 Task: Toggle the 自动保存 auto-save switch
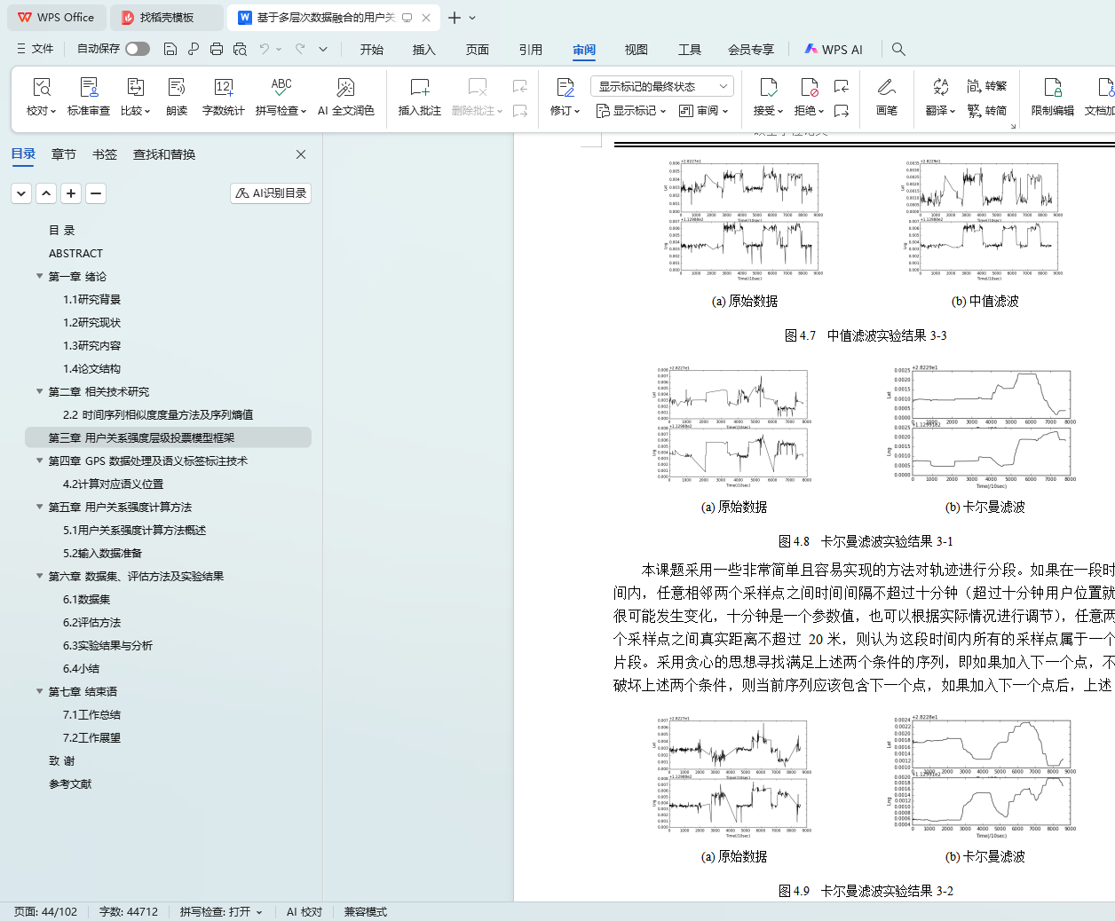(x=137, y=50)
